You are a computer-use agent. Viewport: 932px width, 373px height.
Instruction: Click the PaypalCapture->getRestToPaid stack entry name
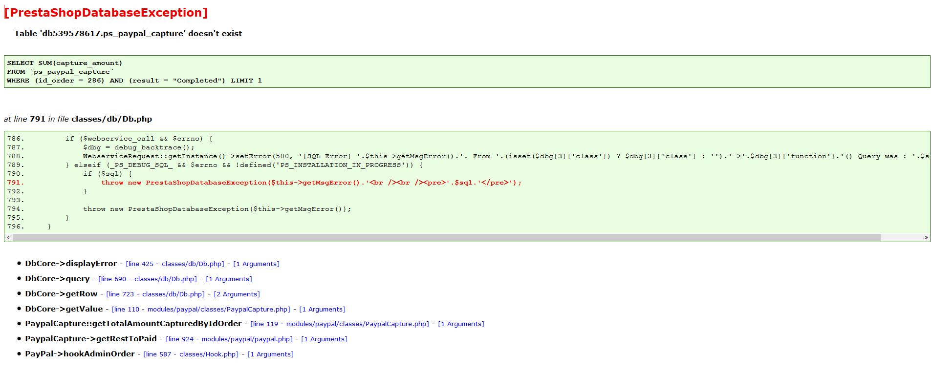click(91, 339)
